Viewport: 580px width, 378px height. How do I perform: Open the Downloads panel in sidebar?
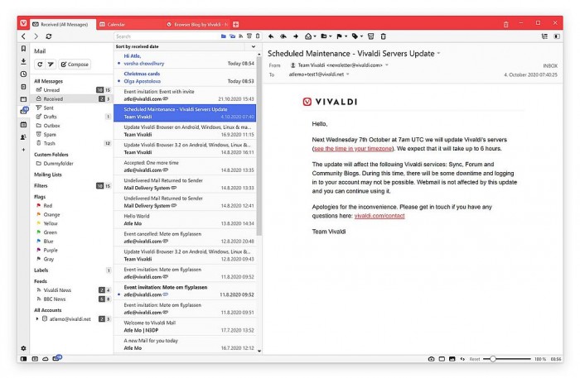click(23, 61)
